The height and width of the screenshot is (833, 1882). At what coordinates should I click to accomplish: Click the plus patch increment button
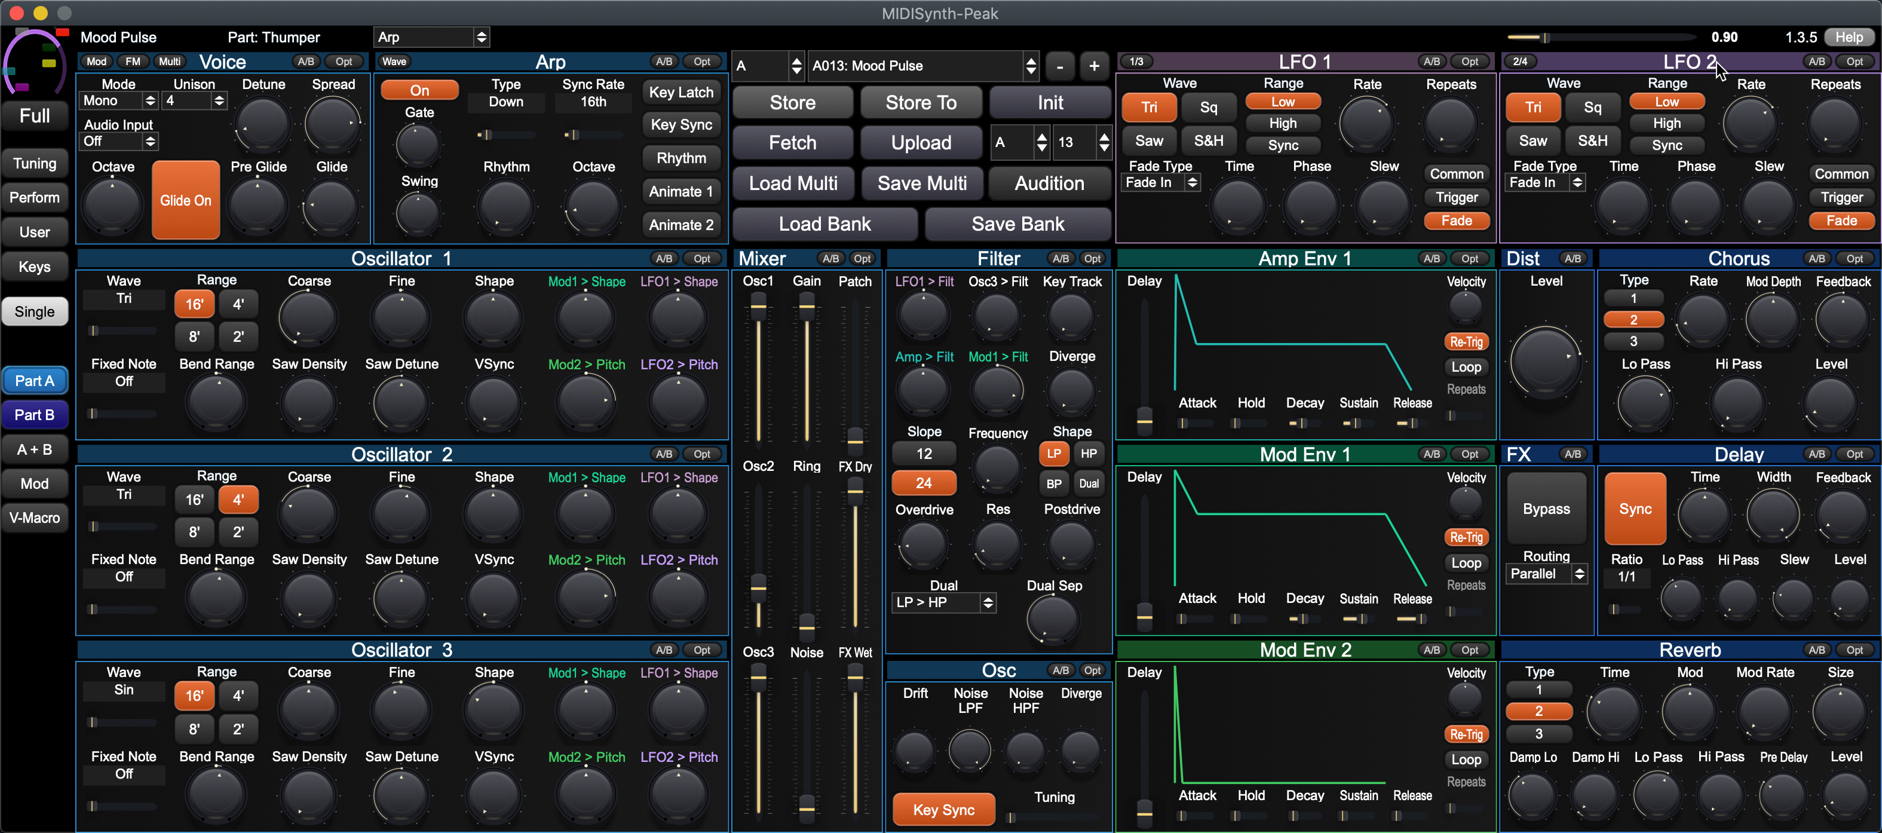(x=1094, y=66)
